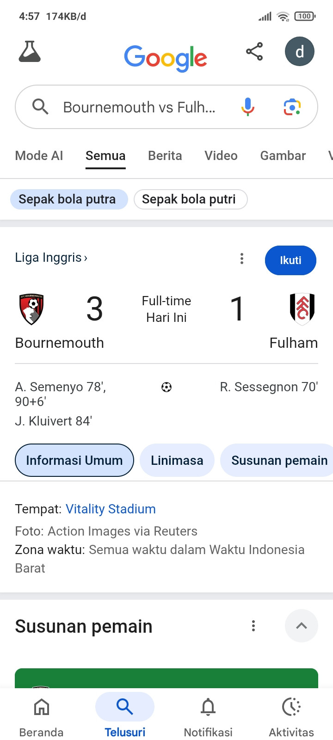
Task: Tap the Bournemouth club crest
Action: coord(31,309)
